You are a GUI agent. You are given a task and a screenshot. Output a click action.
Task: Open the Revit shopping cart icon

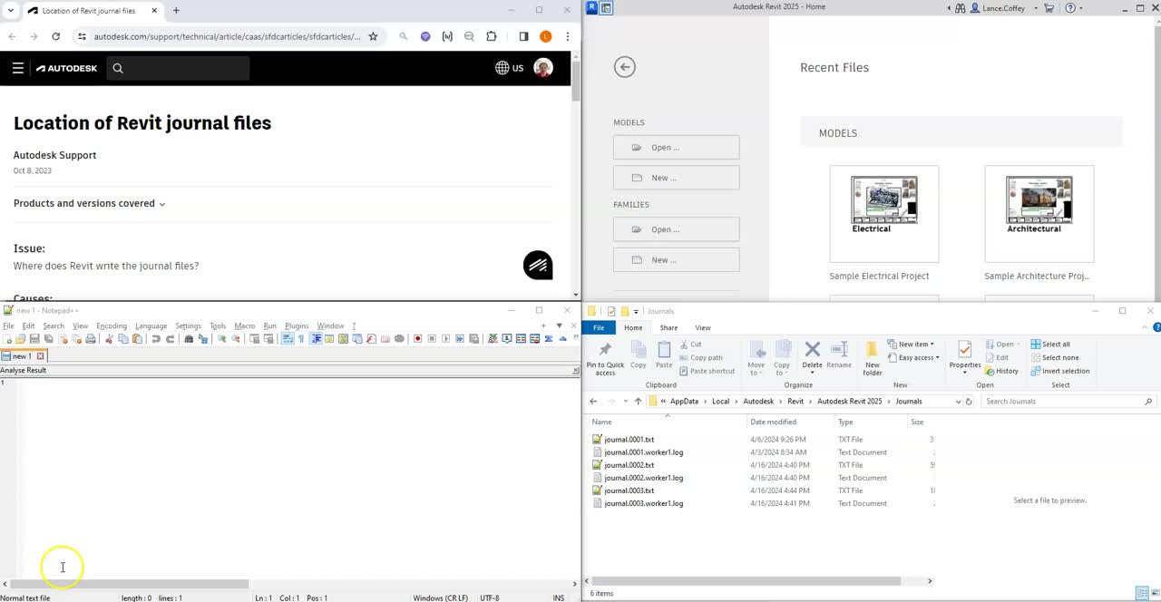(1049, 7)
